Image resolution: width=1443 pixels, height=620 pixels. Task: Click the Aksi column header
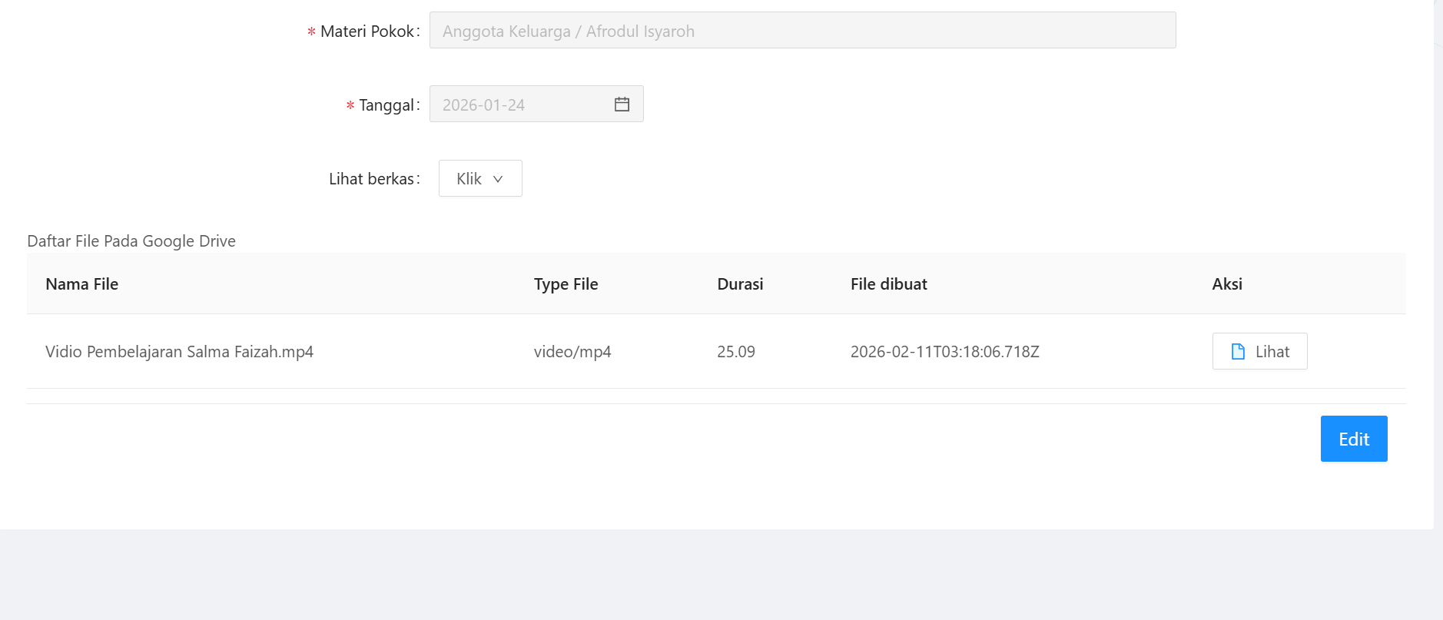(x=1226, y=284)
